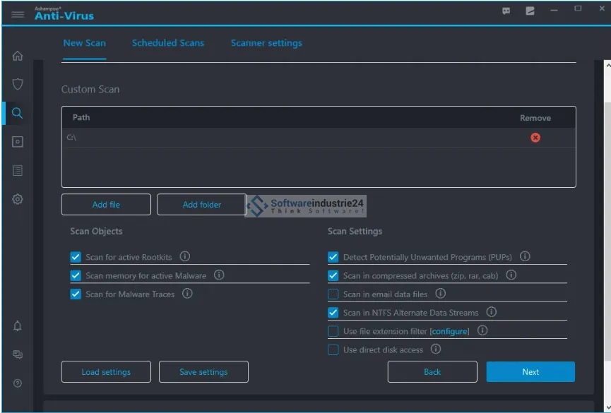Click the speech bubble icon in the title bar
The image size is (611, 413).
[x=506, y=11]
